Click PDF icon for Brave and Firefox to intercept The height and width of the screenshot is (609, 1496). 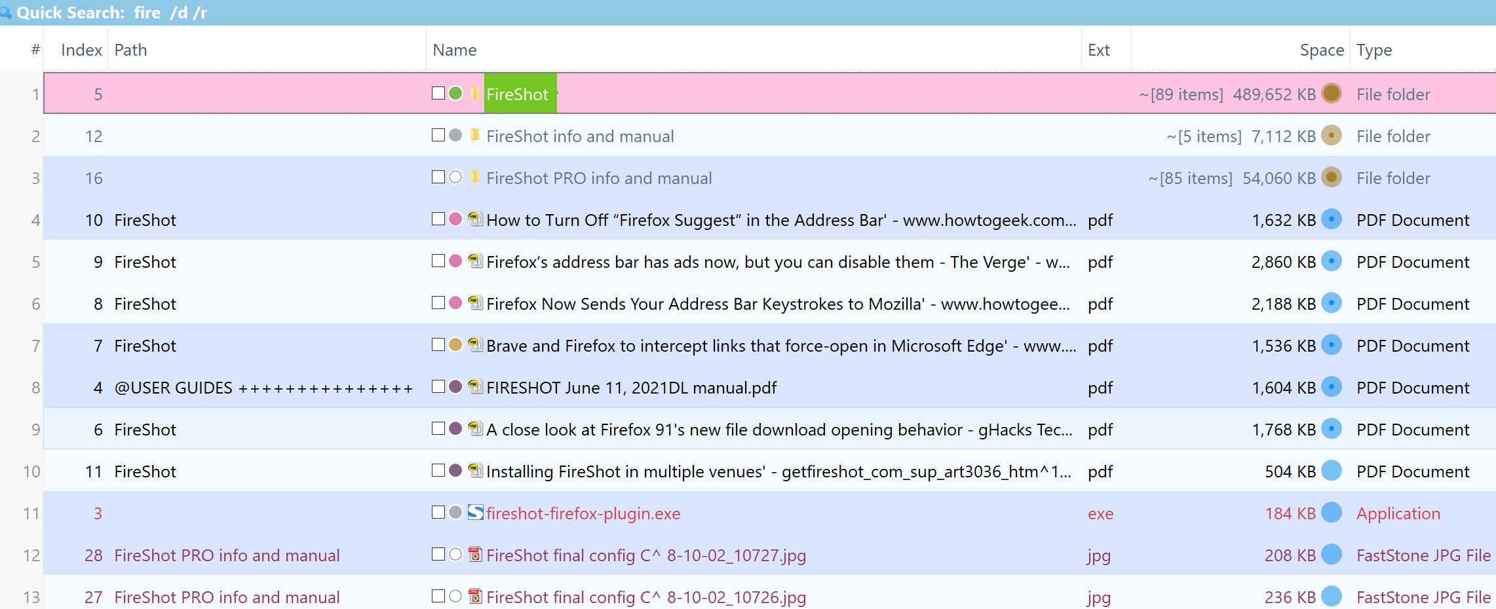click(476, 345)
